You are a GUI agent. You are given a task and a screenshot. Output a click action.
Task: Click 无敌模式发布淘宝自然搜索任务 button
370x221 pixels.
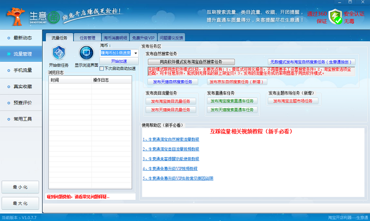[x=311, y=62]
